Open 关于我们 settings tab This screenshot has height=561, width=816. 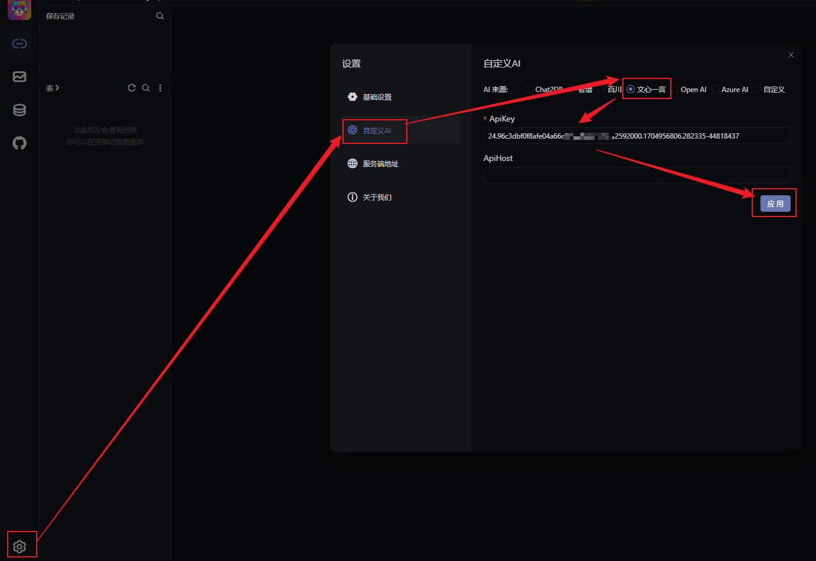[x=401, y=197]
